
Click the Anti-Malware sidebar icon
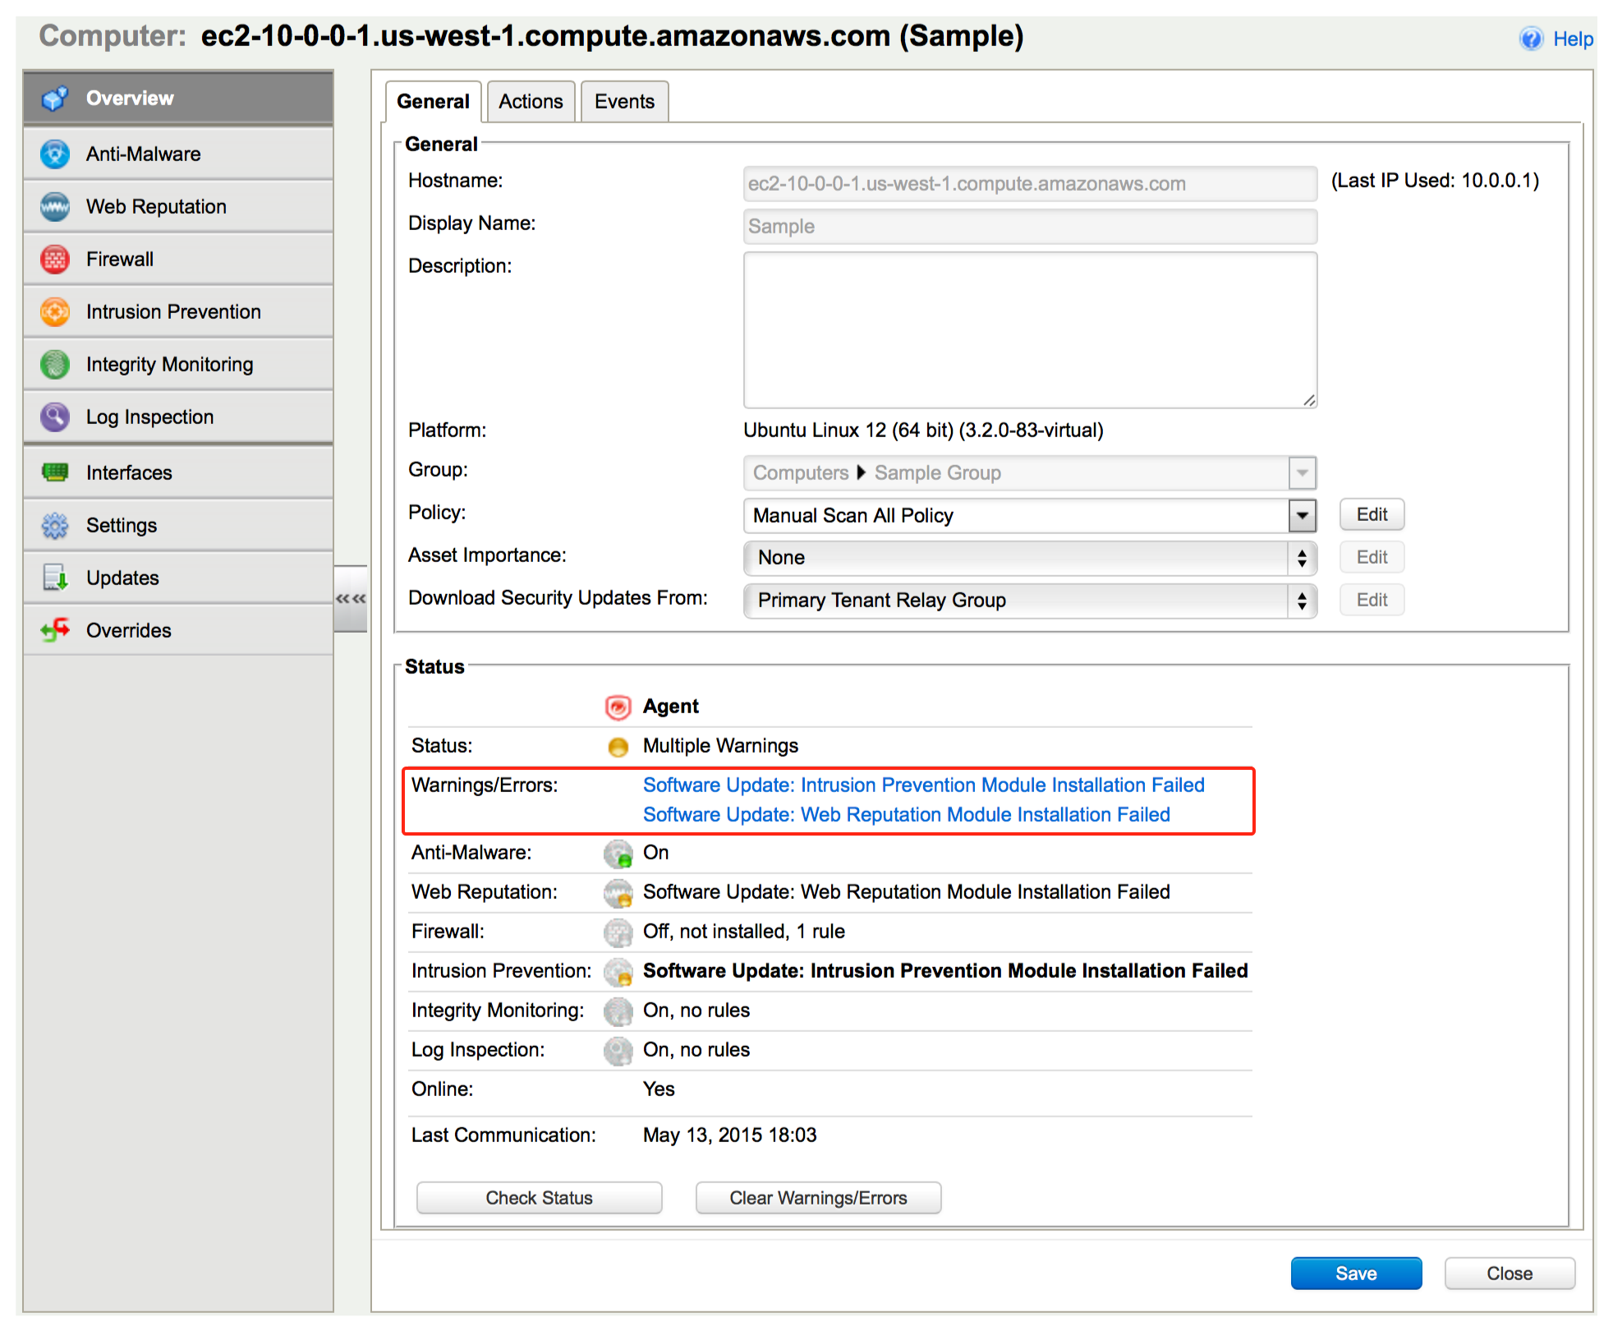click(55, 154)
